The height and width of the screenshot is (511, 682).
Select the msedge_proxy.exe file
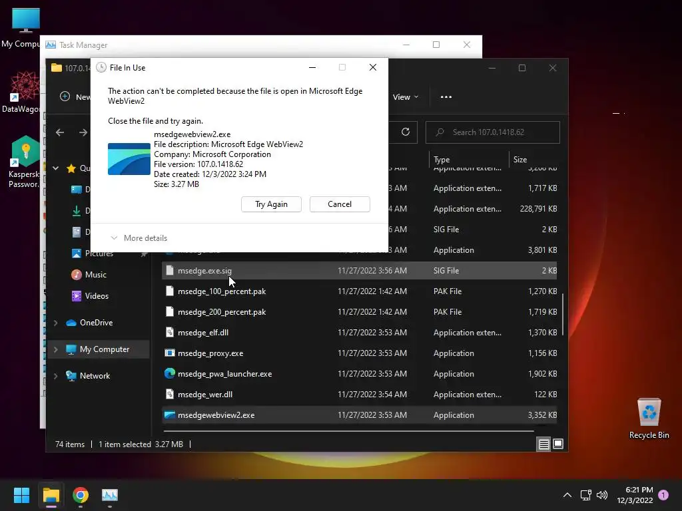tap(359, 353)
